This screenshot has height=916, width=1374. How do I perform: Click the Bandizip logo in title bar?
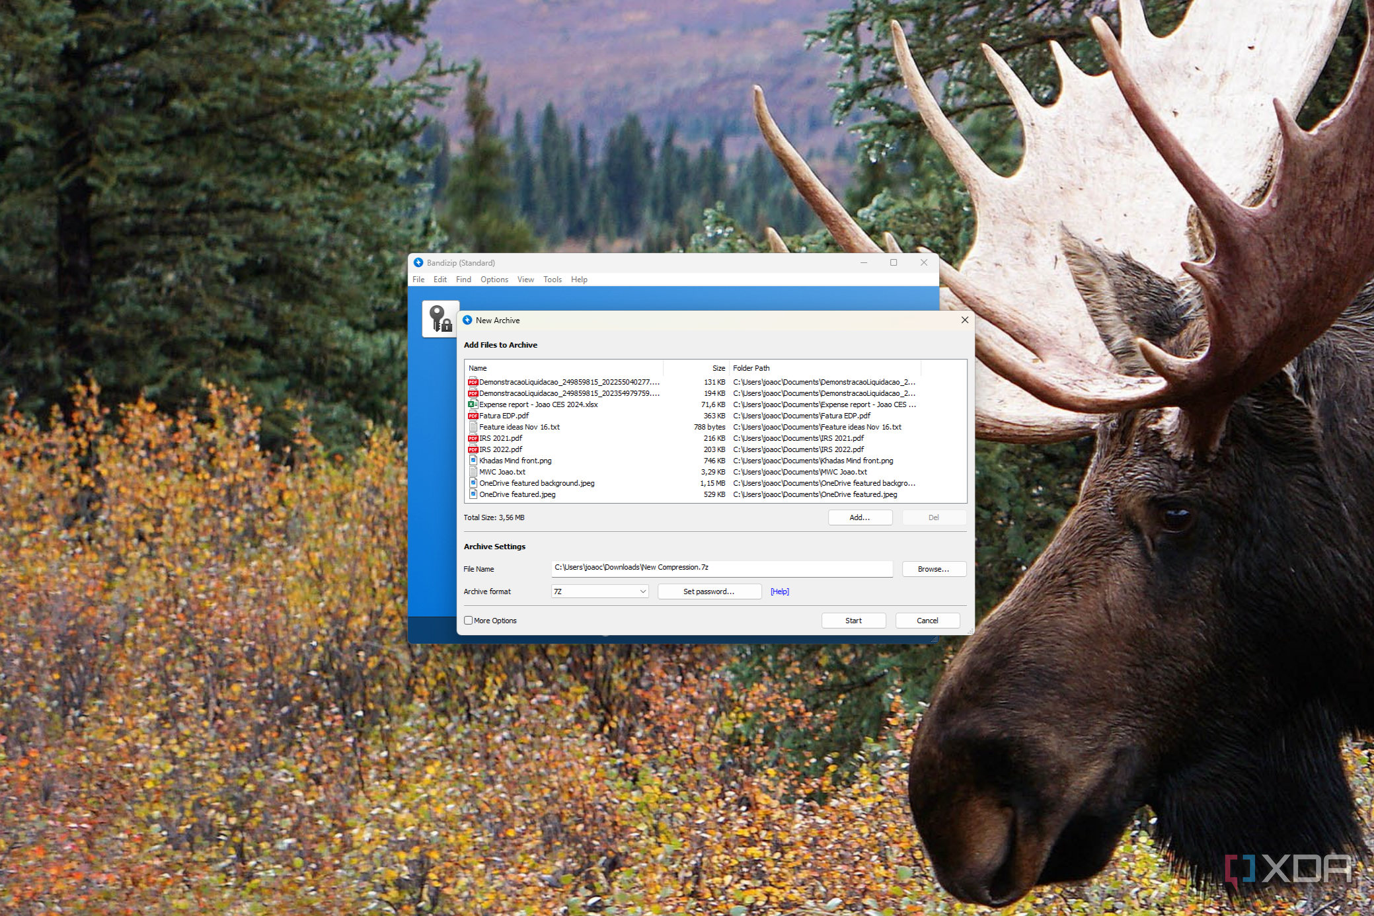pos(418,262)
